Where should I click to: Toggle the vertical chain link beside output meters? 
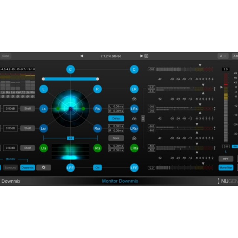click(x=143, y=118)
